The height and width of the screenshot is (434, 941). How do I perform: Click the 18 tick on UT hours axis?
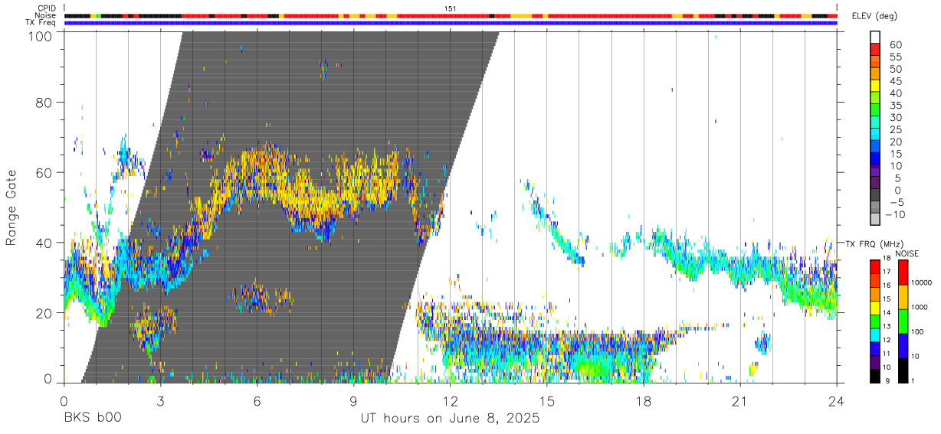click(x=643, y=401)
